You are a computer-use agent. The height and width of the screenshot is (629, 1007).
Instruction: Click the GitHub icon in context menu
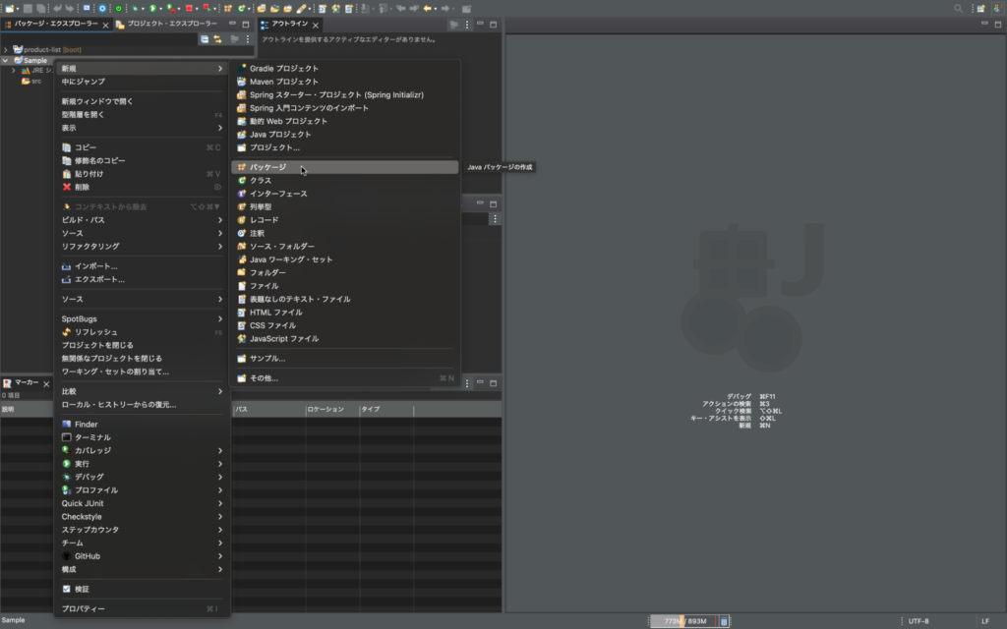click(x=67, y=556)
